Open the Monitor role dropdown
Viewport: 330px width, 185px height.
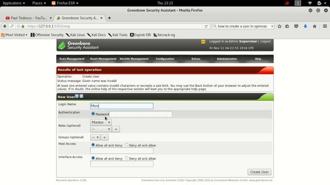click(101, 122)
